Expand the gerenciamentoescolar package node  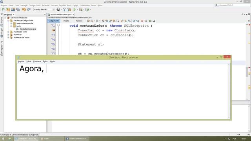click(x=11, y=23)
